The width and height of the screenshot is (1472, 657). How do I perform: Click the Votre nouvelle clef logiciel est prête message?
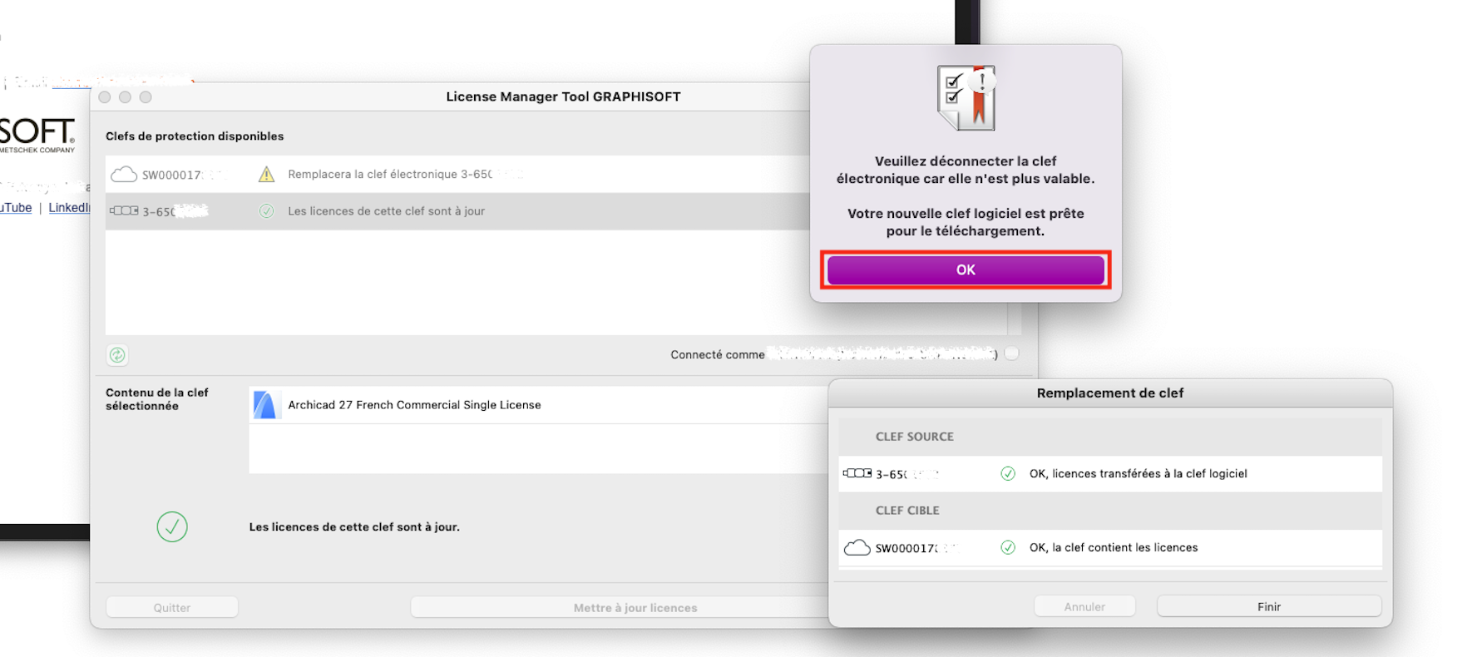(966, 222)
